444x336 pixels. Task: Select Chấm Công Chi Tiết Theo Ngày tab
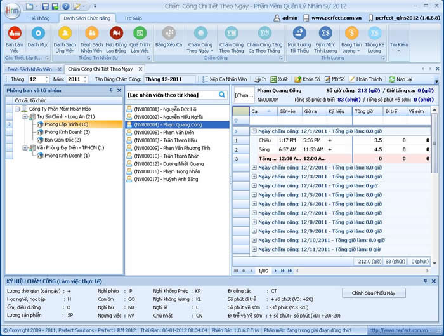[100, 69]
